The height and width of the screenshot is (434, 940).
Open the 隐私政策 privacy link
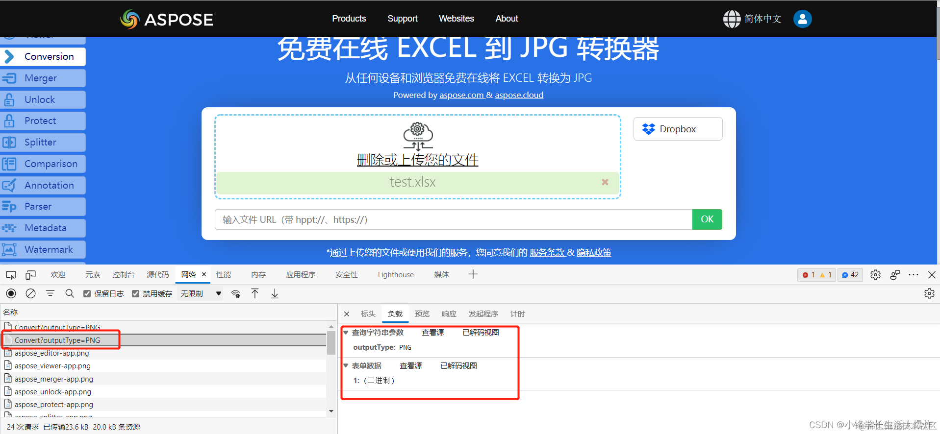point(594,252)
